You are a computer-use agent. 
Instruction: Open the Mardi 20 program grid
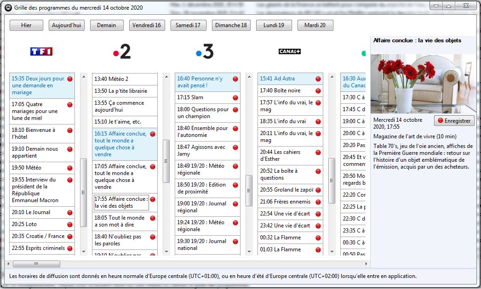pos(315,25)
